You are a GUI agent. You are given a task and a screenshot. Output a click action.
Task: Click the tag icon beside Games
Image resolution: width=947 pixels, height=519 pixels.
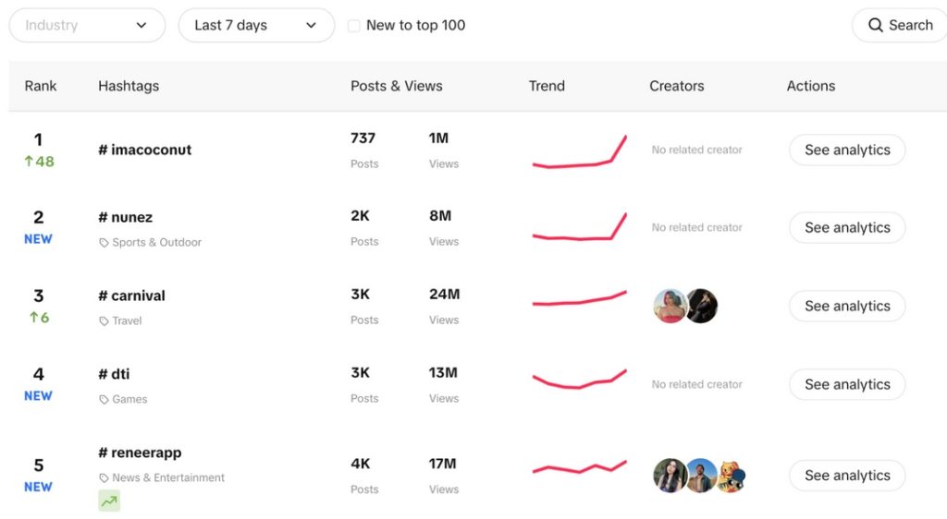pyautogui.click(x=104, y=400)
